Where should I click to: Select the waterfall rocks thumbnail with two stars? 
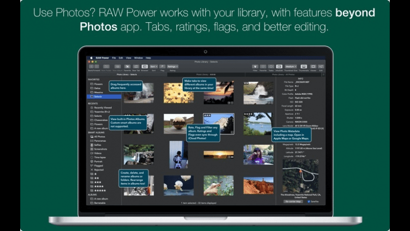point(258,93)
